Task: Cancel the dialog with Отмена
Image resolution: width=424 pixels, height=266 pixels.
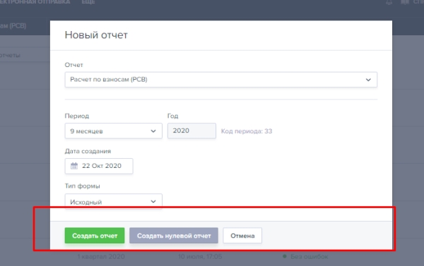Action: [x=242, y=236]
